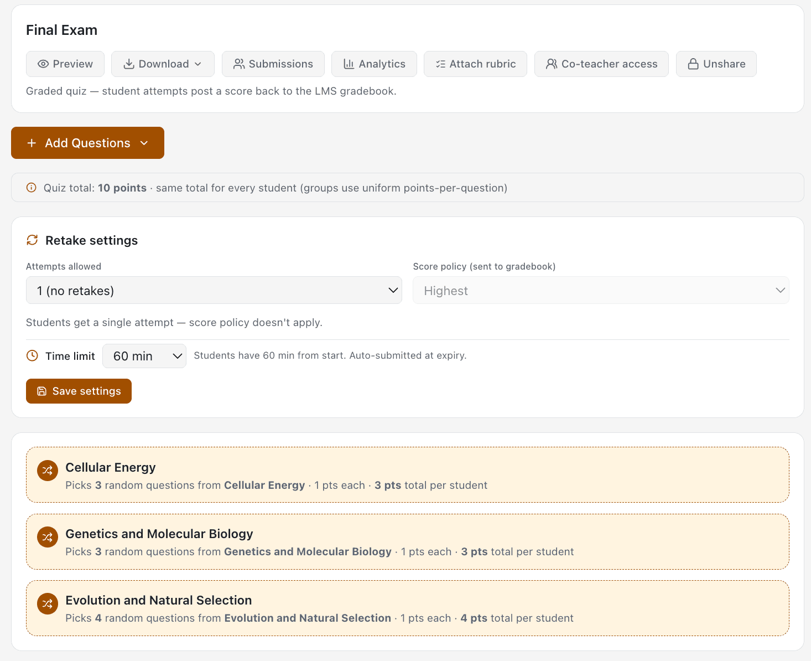Click the Download arrow icon
The image size is (811, 661).
pos(129,64)
